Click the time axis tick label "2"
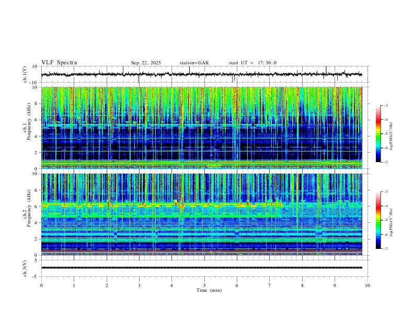 [x=107, y=285]
